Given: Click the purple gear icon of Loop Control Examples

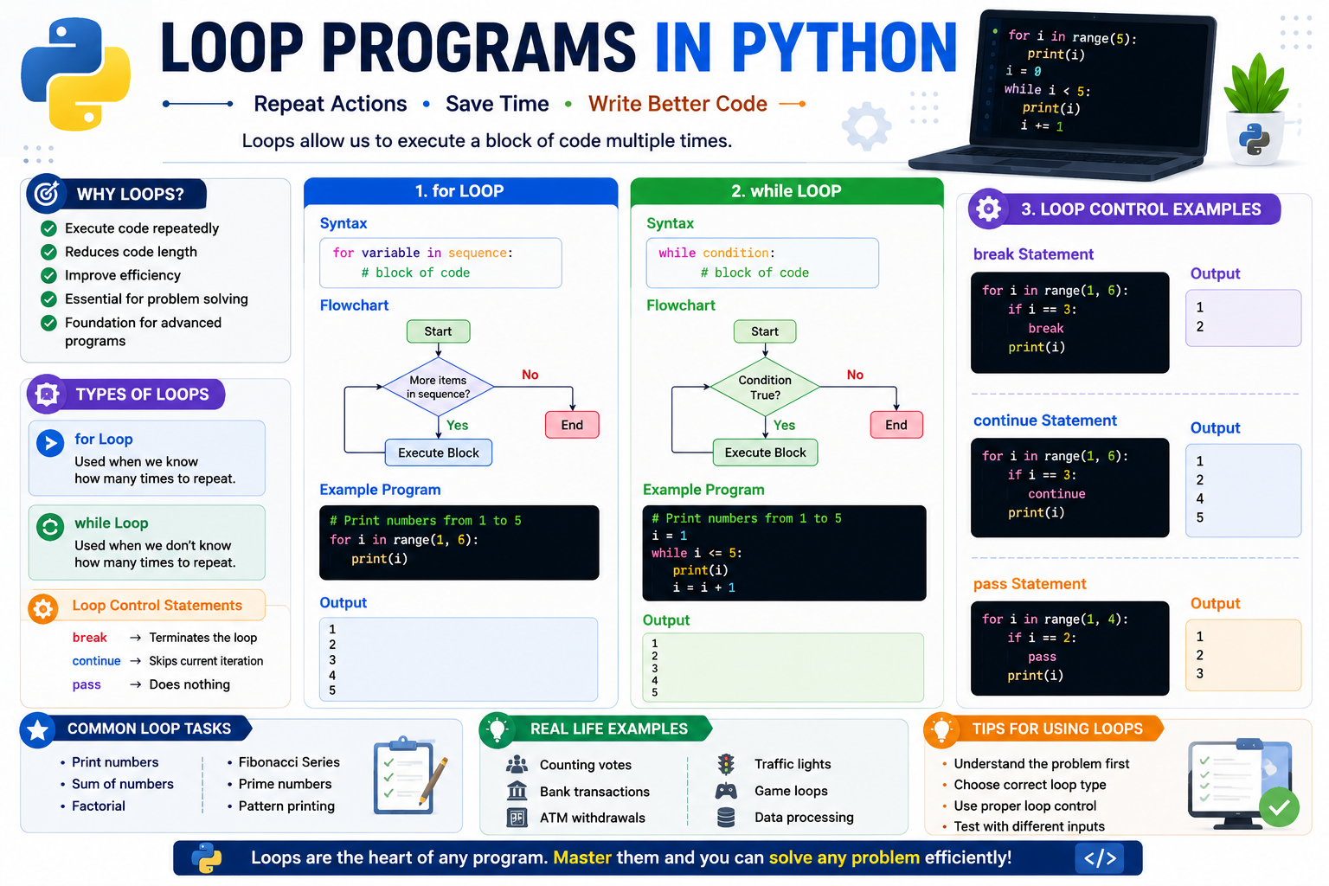Looking at the screenshot, I should pyautogui.click(x=988, y=209).
